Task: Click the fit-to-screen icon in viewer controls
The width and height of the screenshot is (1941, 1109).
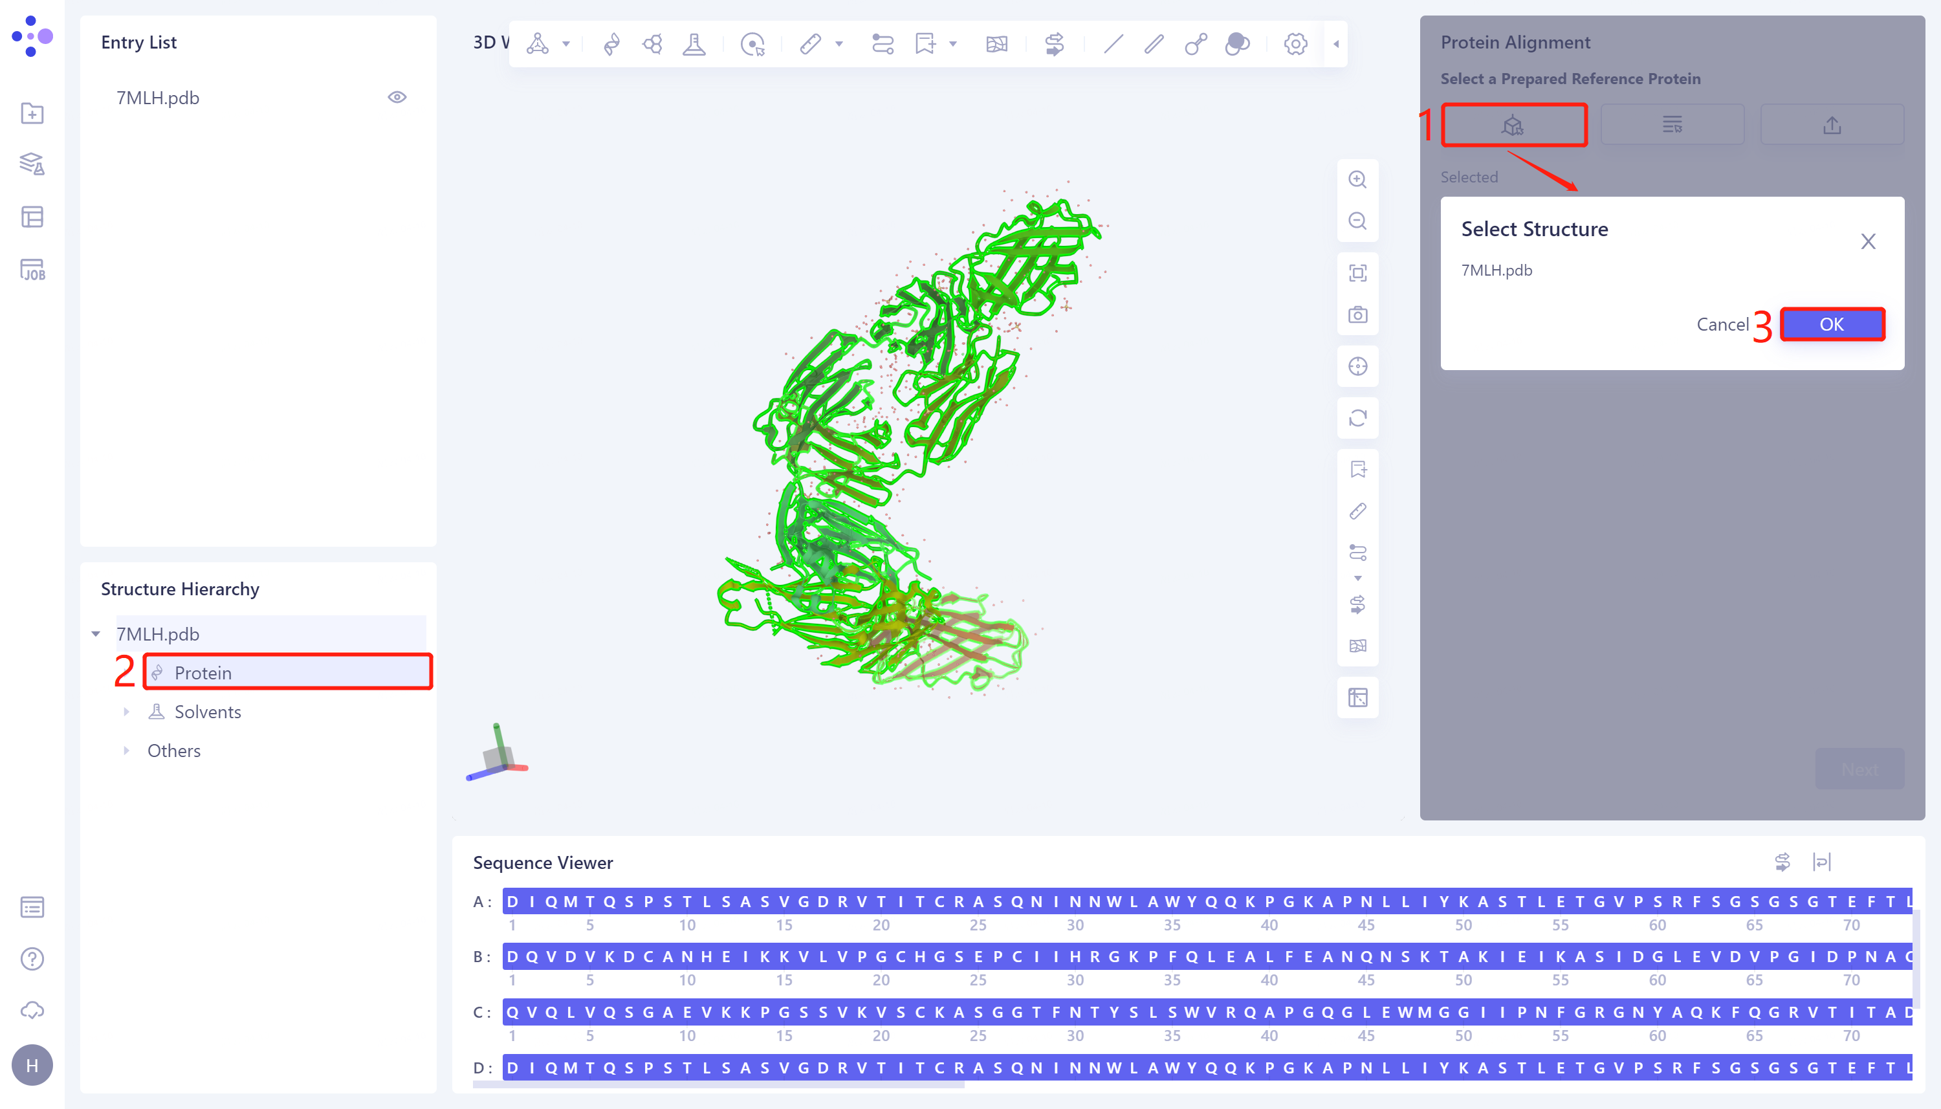Action: [1357, 272]
